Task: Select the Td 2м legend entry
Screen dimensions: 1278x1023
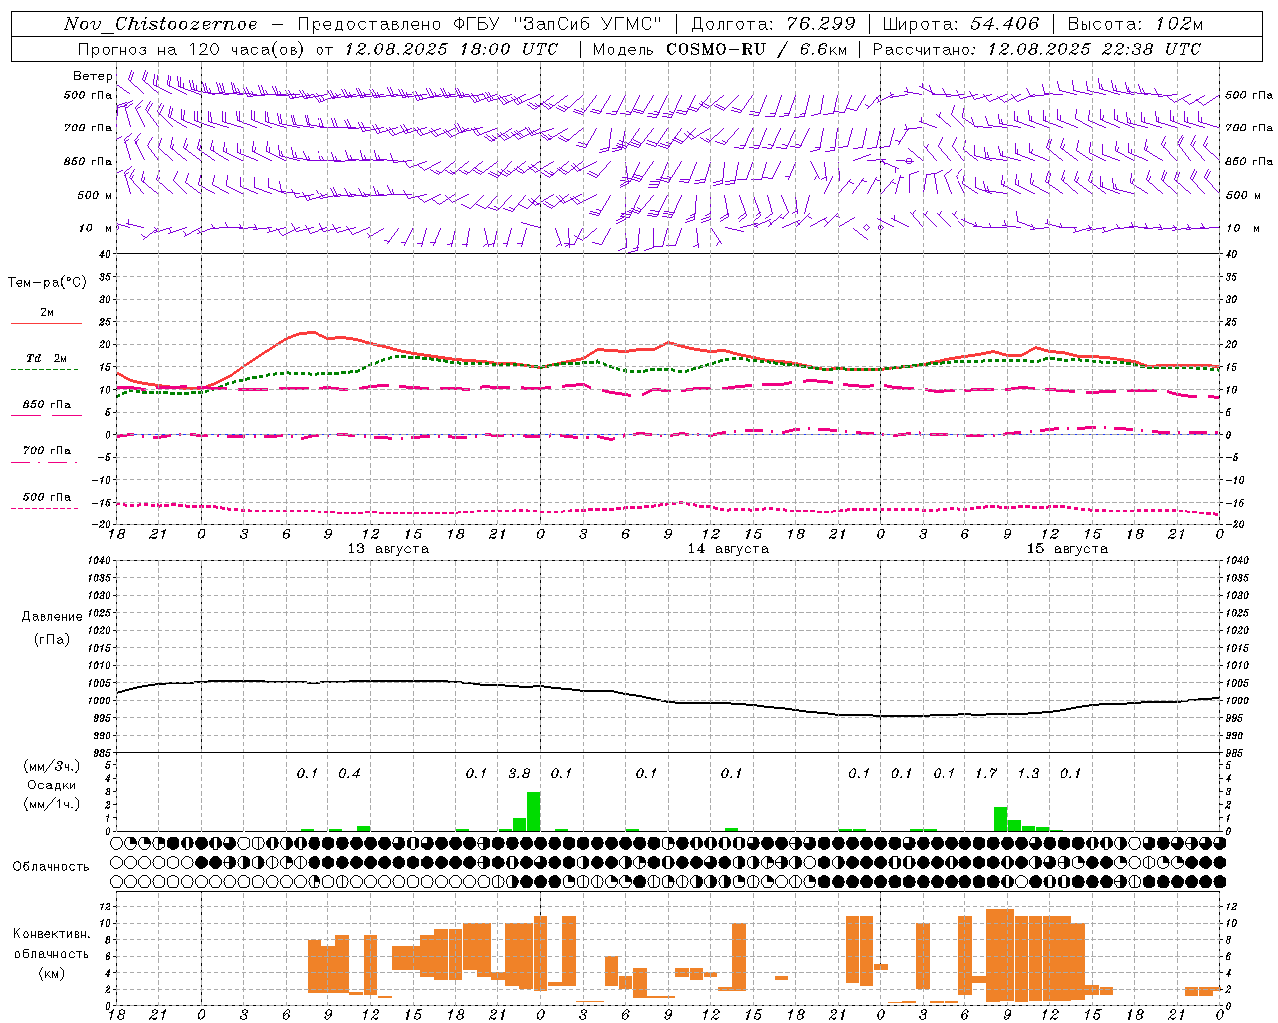Action: click(x=47, y=358)
